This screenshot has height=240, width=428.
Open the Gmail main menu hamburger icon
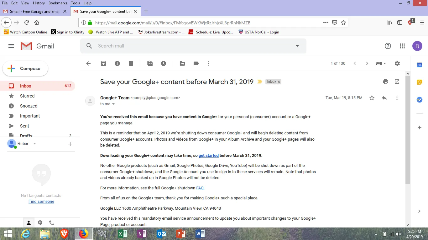[11, 46]
